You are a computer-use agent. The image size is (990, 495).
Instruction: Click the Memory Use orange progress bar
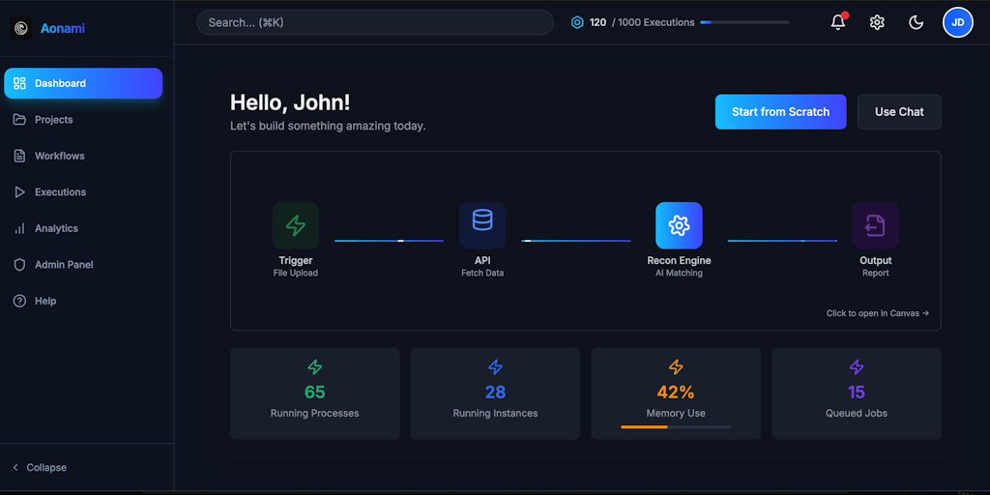click(x=676, y=427)
